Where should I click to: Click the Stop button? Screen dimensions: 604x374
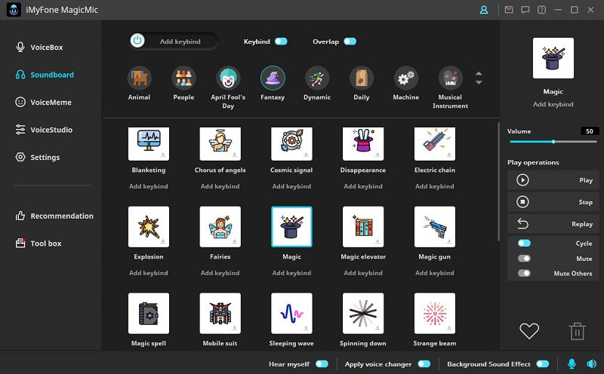click(x=553, y=202)
